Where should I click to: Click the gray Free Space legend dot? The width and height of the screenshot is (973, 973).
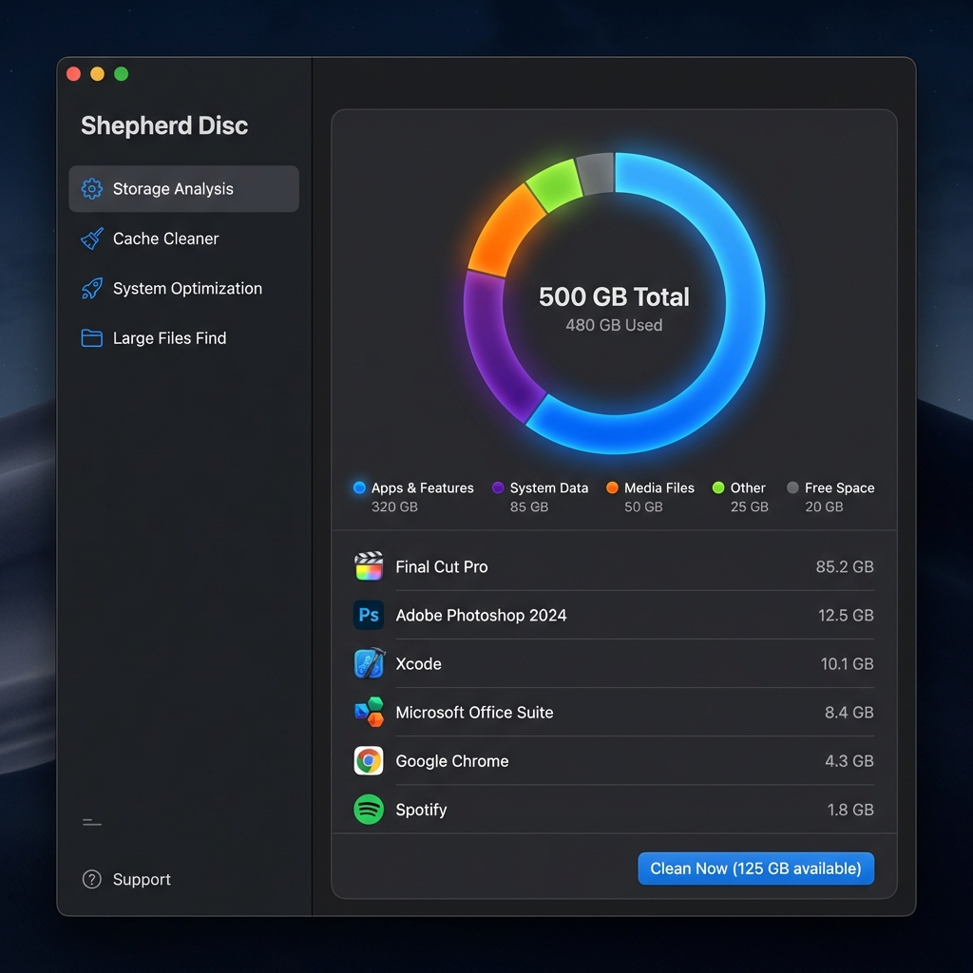coord(792,487)
